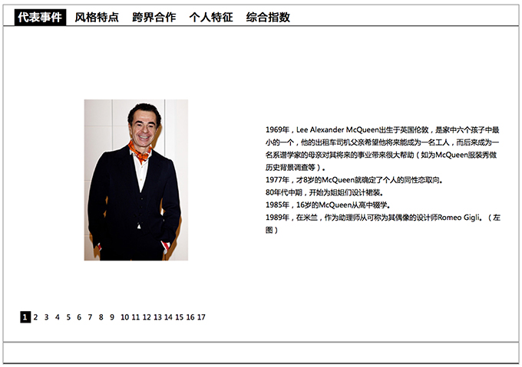Go to page 2
This screenshot has height=367, width=522.
(x=35, y=317)
